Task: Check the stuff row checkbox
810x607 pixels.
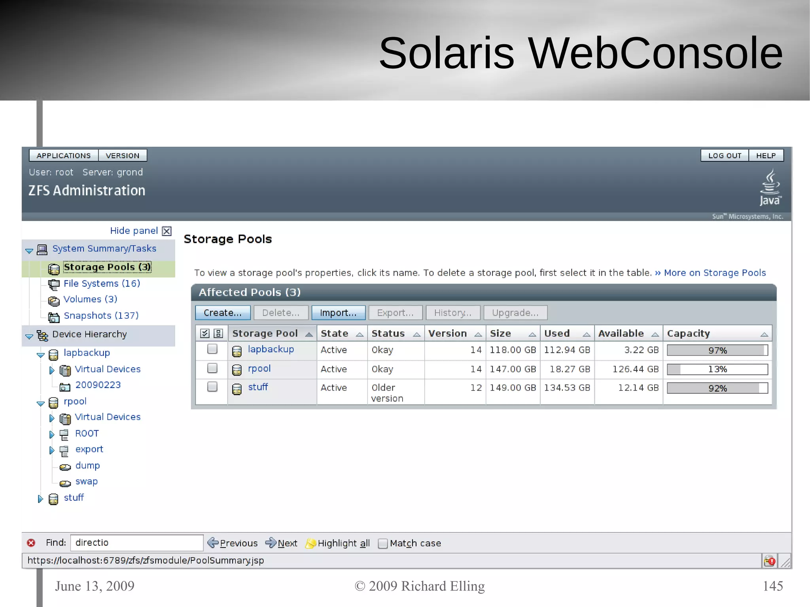Action: pos(212,386)
